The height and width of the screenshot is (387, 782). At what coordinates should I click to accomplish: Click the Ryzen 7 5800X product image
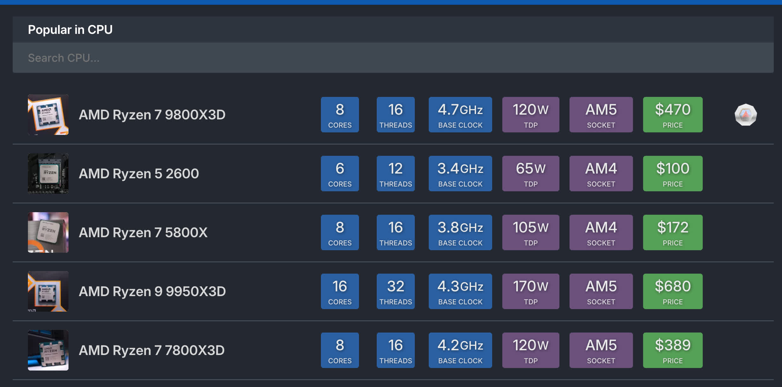(48, 232)
